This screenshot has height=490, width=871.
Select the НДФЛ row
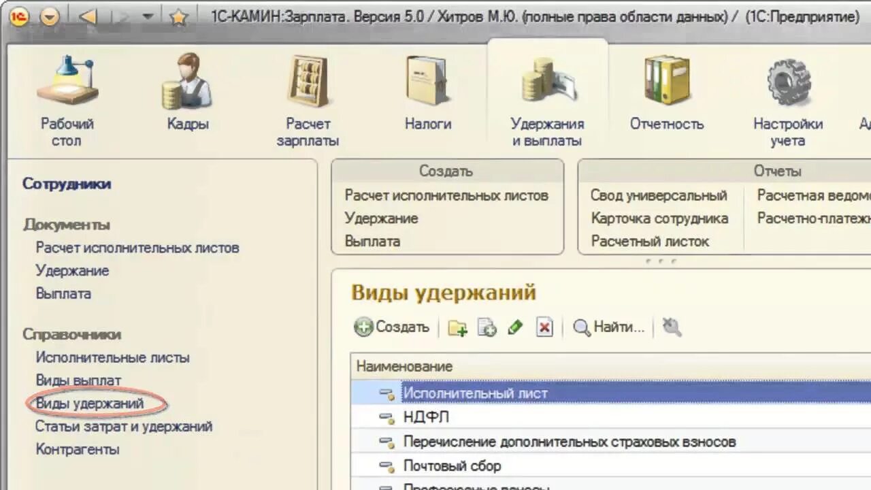(x=611, y=417)
